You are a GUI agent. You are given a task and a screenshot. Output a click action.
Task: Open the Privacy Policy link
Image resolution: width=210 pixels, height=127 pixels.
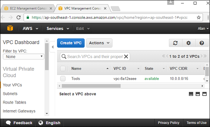click(x=168, y=123)
